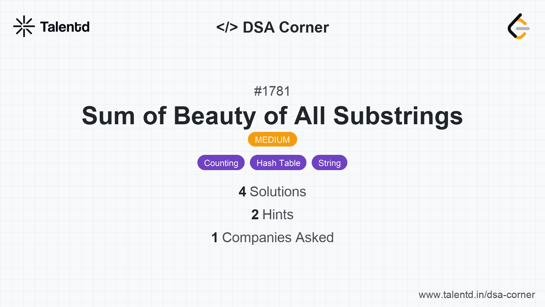Click the </> code brackets symbol
The height and width of the screenshot is (307, 545).
point(227,27)
